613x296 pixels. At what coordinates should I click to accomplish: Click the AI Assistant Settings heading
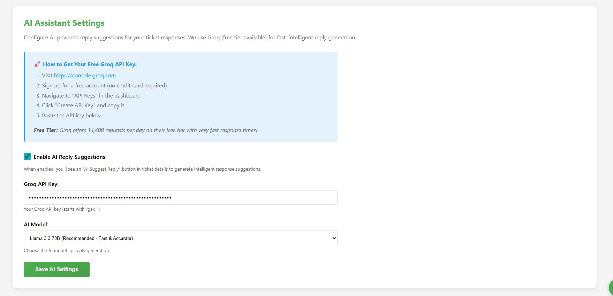coord(64,23)
